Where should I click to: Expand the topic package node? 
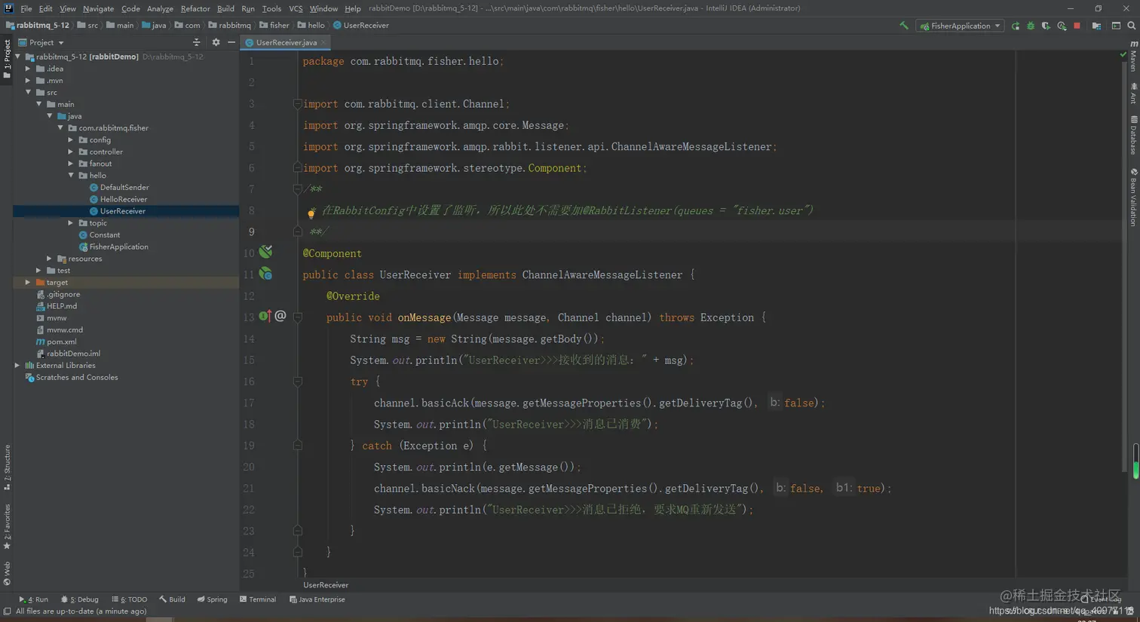(x=71, y=223)
